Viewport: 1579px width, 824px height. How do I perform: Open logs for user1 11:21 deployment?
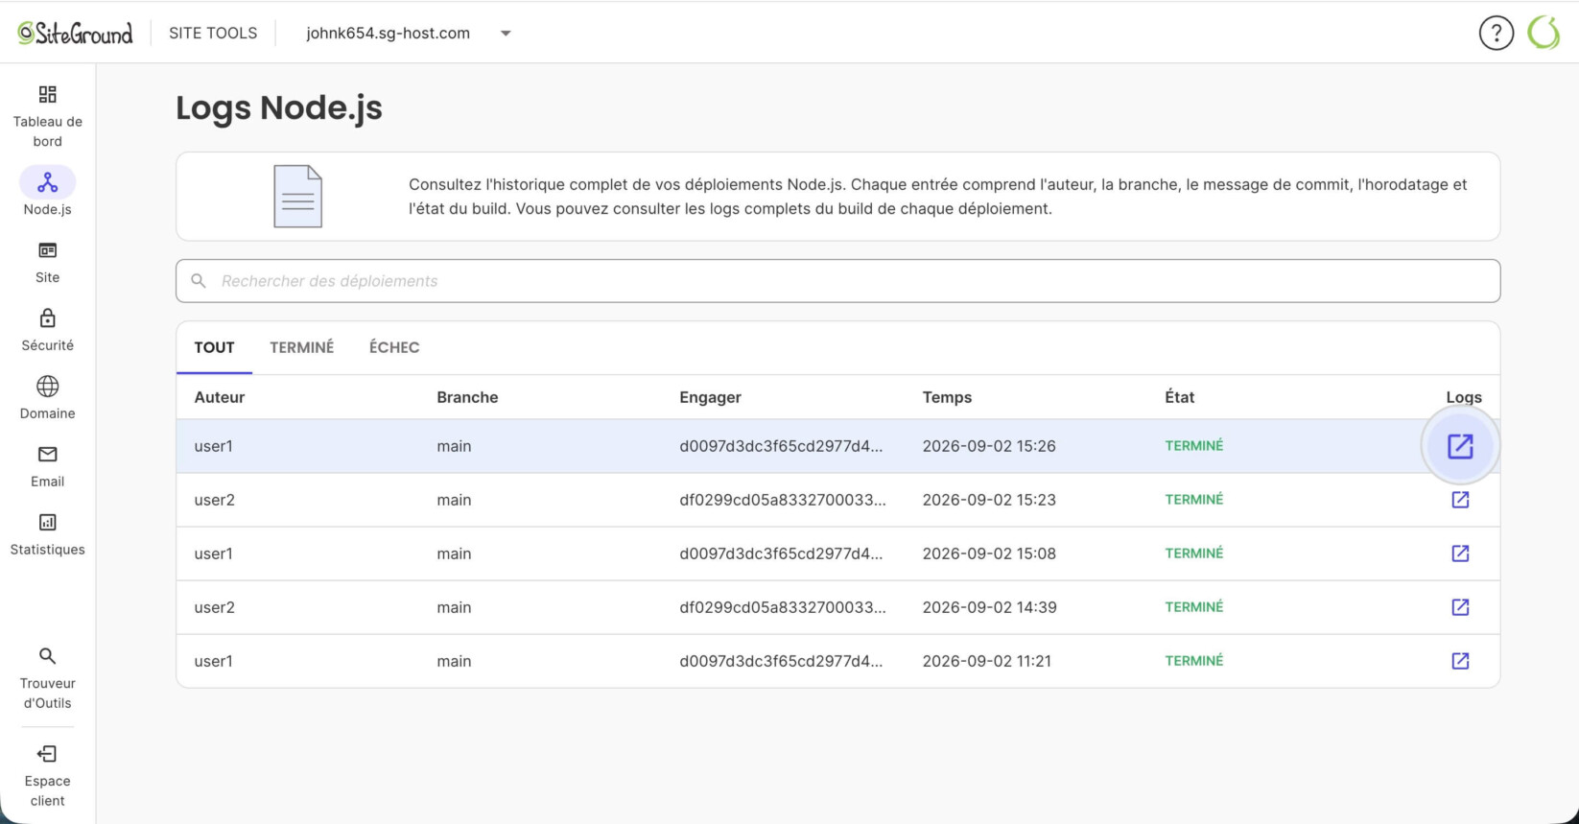click(1460, 661)
